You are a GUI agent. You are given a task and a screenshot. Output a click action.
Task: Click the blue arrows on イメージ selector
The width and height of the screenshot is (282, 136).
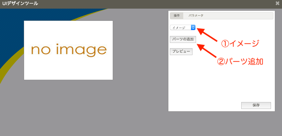click(x=193, y=27)
